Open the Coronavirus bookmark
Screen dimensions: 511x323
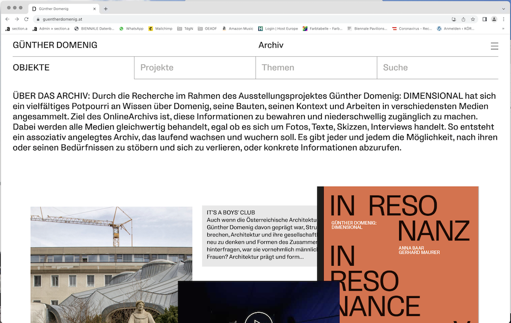pos(412,29)
